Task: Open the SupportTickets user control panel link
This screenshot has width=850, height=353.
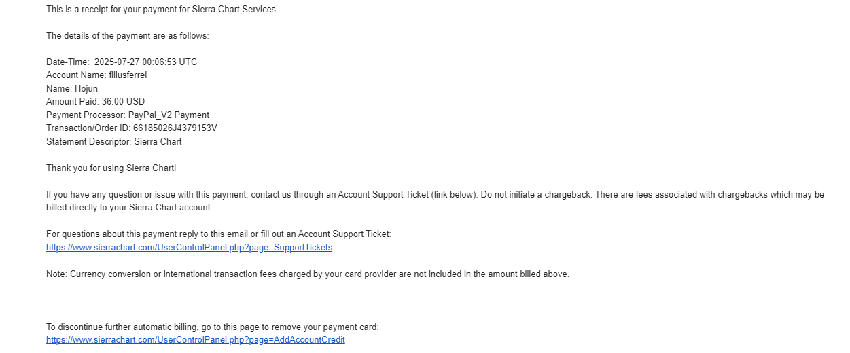Action: [189, 248]
